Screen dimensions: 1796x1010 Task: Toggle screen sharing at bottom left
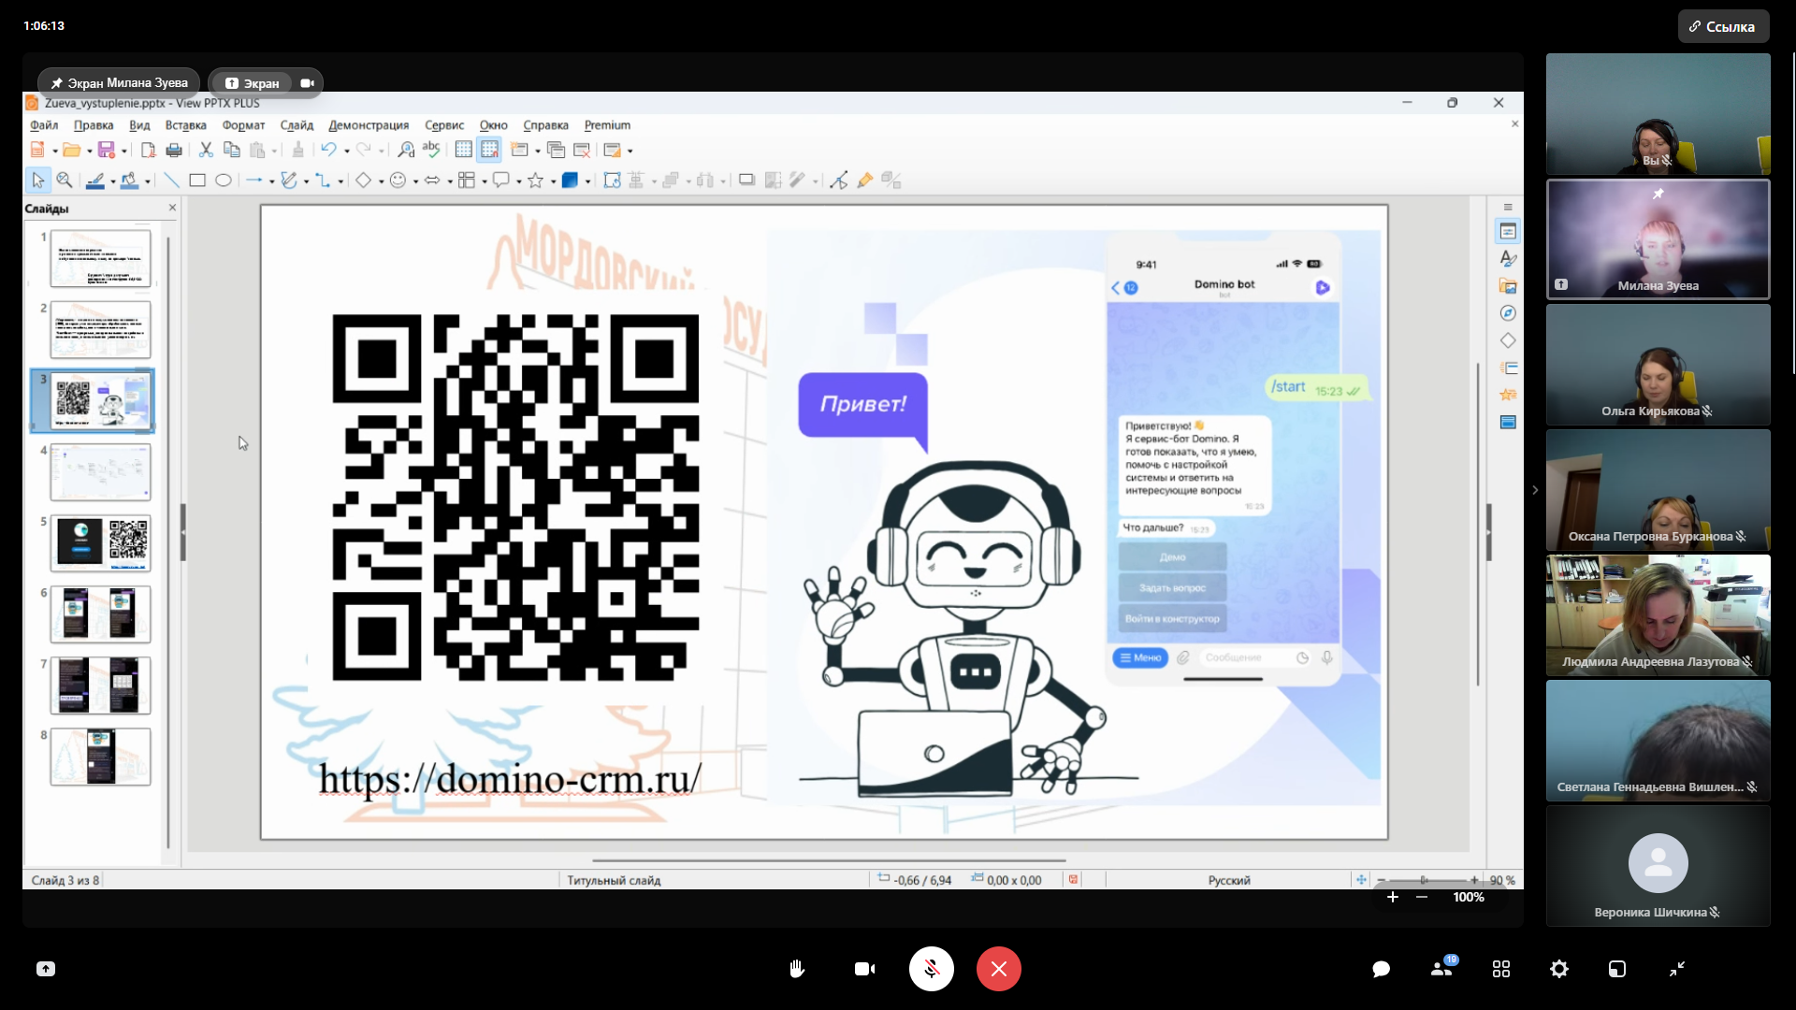click(45, 969)
